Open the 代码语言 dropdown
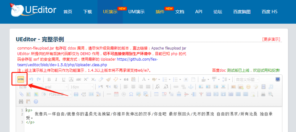Image resolution: width=296 pixels, height=132 pixels. (x=60, y=94)
